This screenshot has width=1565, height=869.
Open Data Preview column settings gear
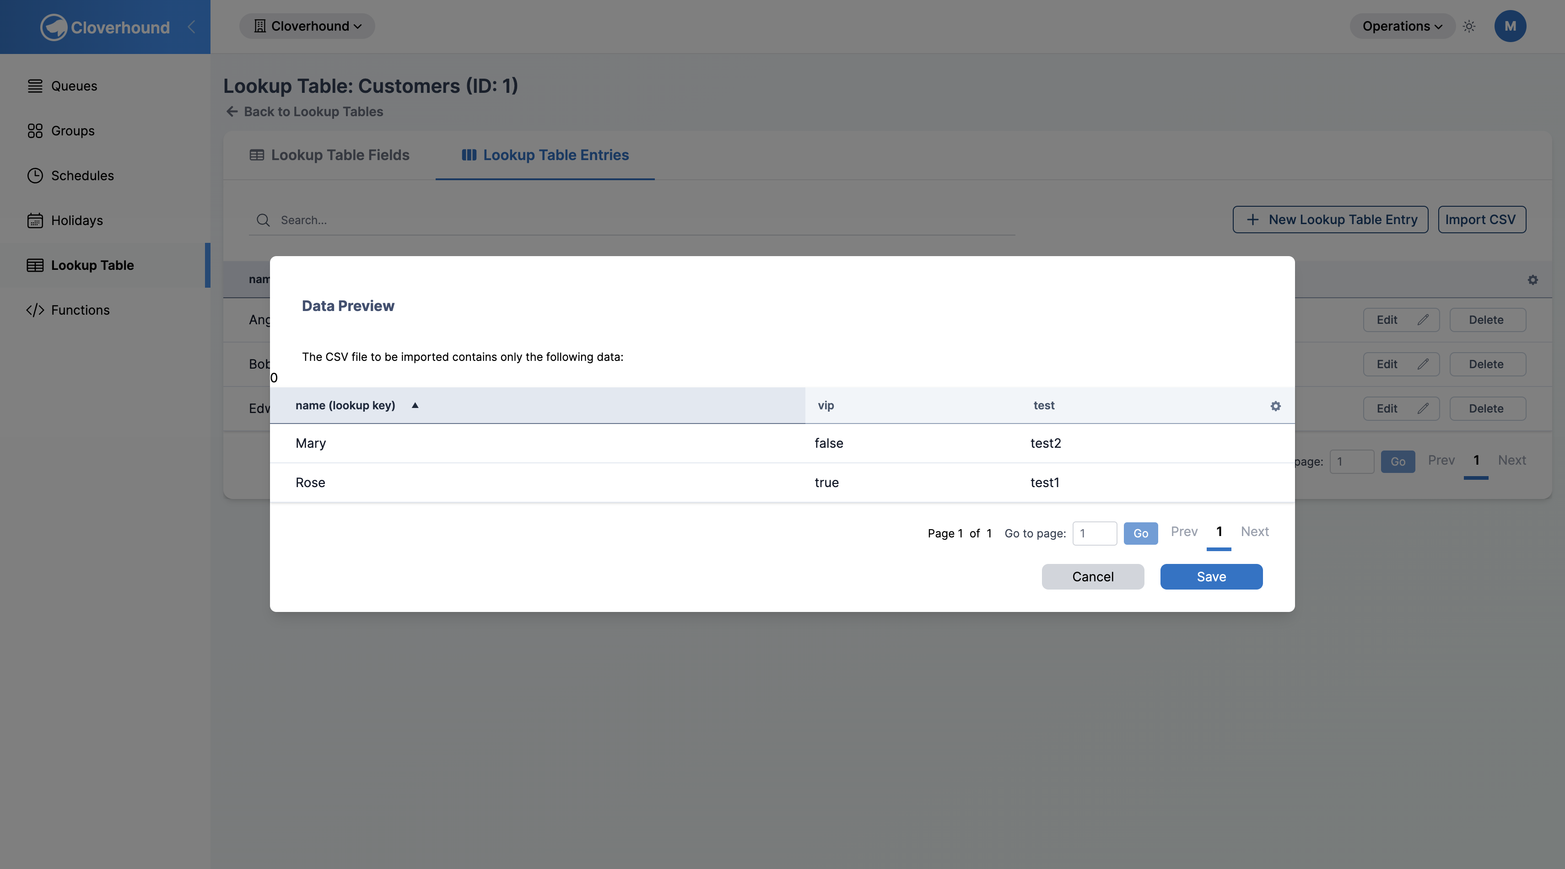tap(1275, 406)
